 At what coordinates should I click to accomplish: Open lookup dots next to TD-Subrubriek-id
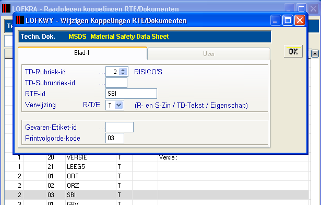[x=102, y=84]
